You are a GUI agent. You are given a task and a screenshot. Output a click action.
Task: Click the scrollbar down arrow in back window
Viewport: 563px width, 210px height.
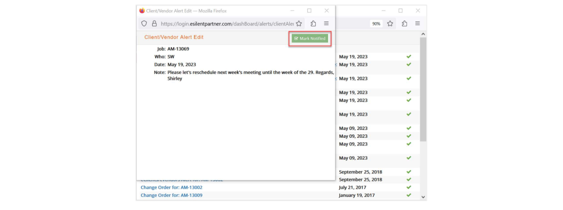(x=423, y=197)
